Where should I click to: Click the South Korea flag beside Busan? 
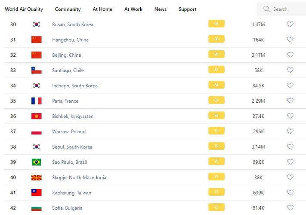(37, 25)
